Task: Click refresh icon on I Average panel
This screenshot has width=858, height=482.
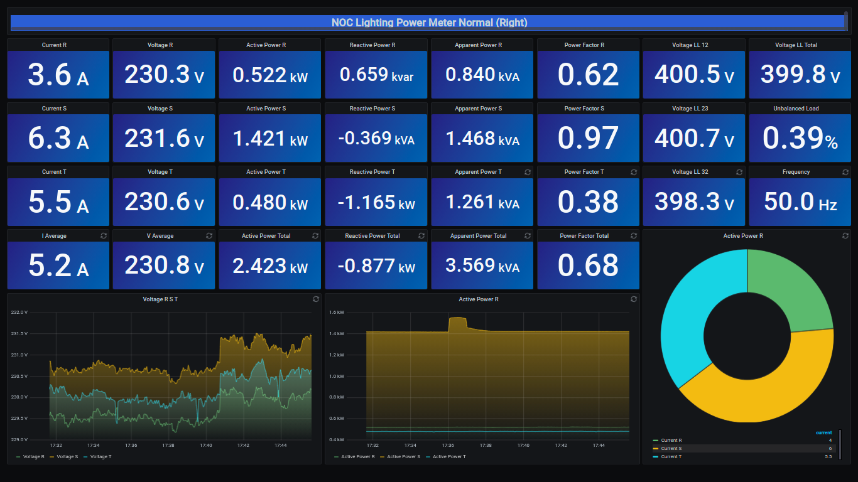Action: tap(104, 235)
